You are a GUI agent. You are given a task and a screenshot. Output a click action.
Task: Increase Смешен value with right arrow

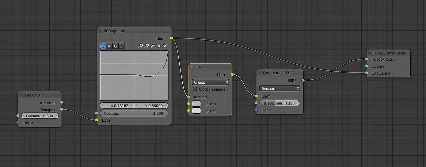(56, 116)
